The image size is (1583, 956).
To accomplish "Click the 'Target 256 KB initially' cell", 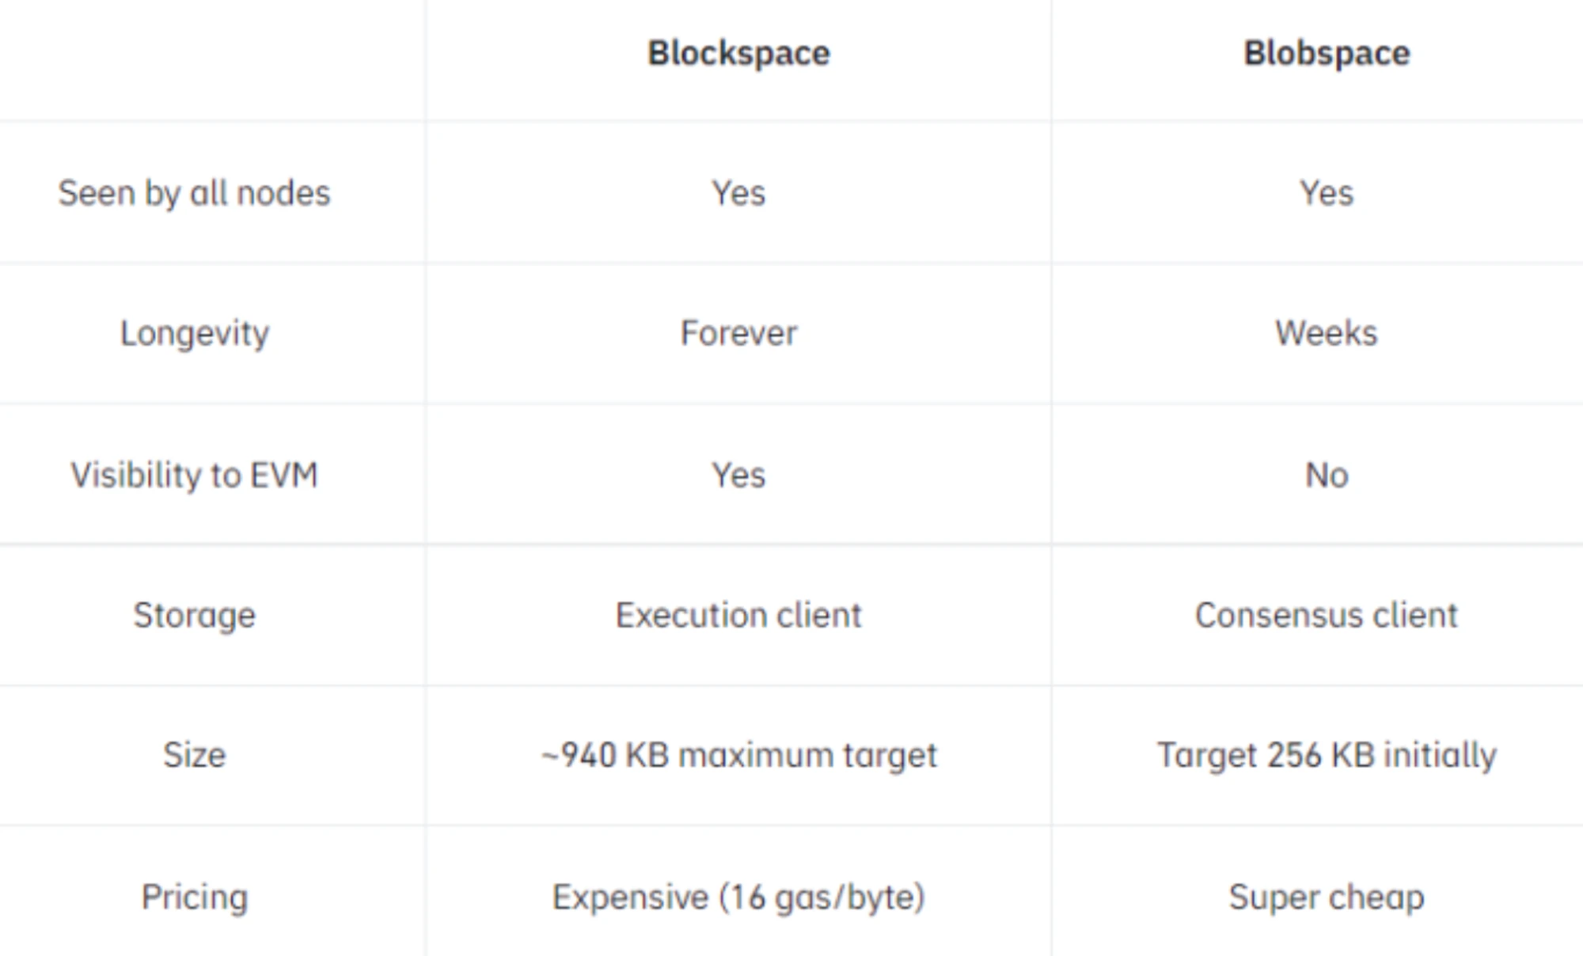I will pyautogui.click(x=1327, y=755).
